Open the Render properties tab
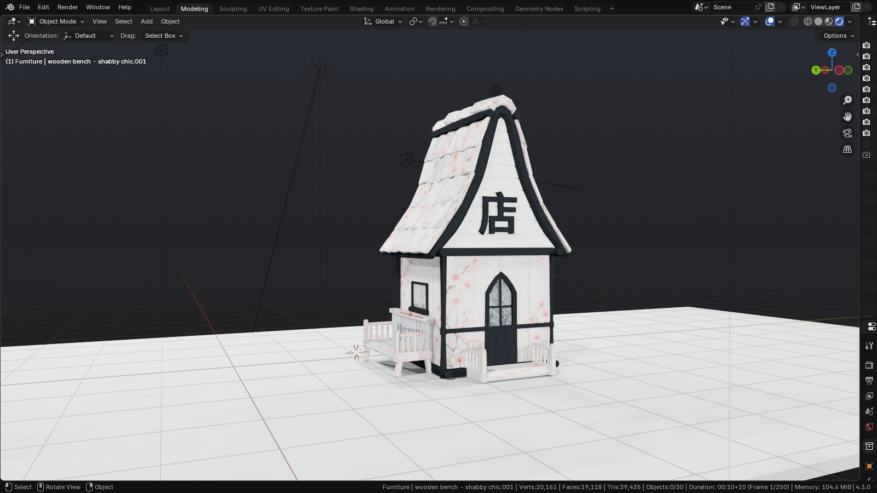 869,365
